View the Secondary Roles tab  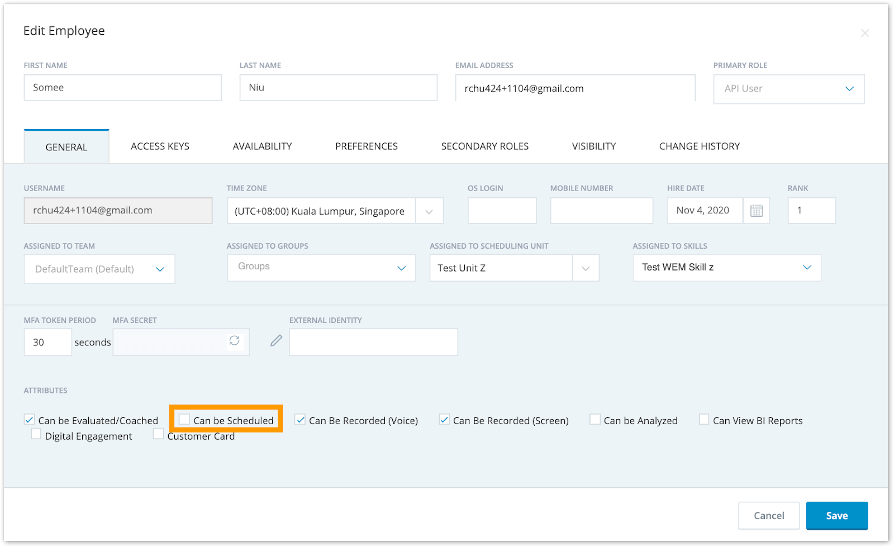pos(484,146)
